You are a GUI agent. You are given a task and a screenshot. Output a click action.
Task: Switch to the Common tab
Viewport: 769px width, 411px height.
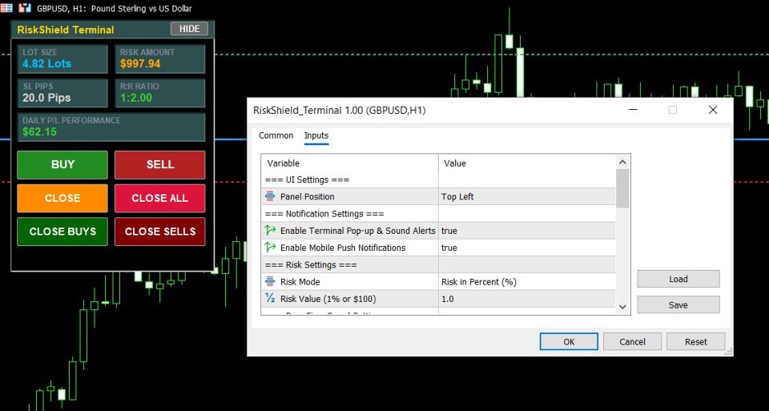point(276,135)
